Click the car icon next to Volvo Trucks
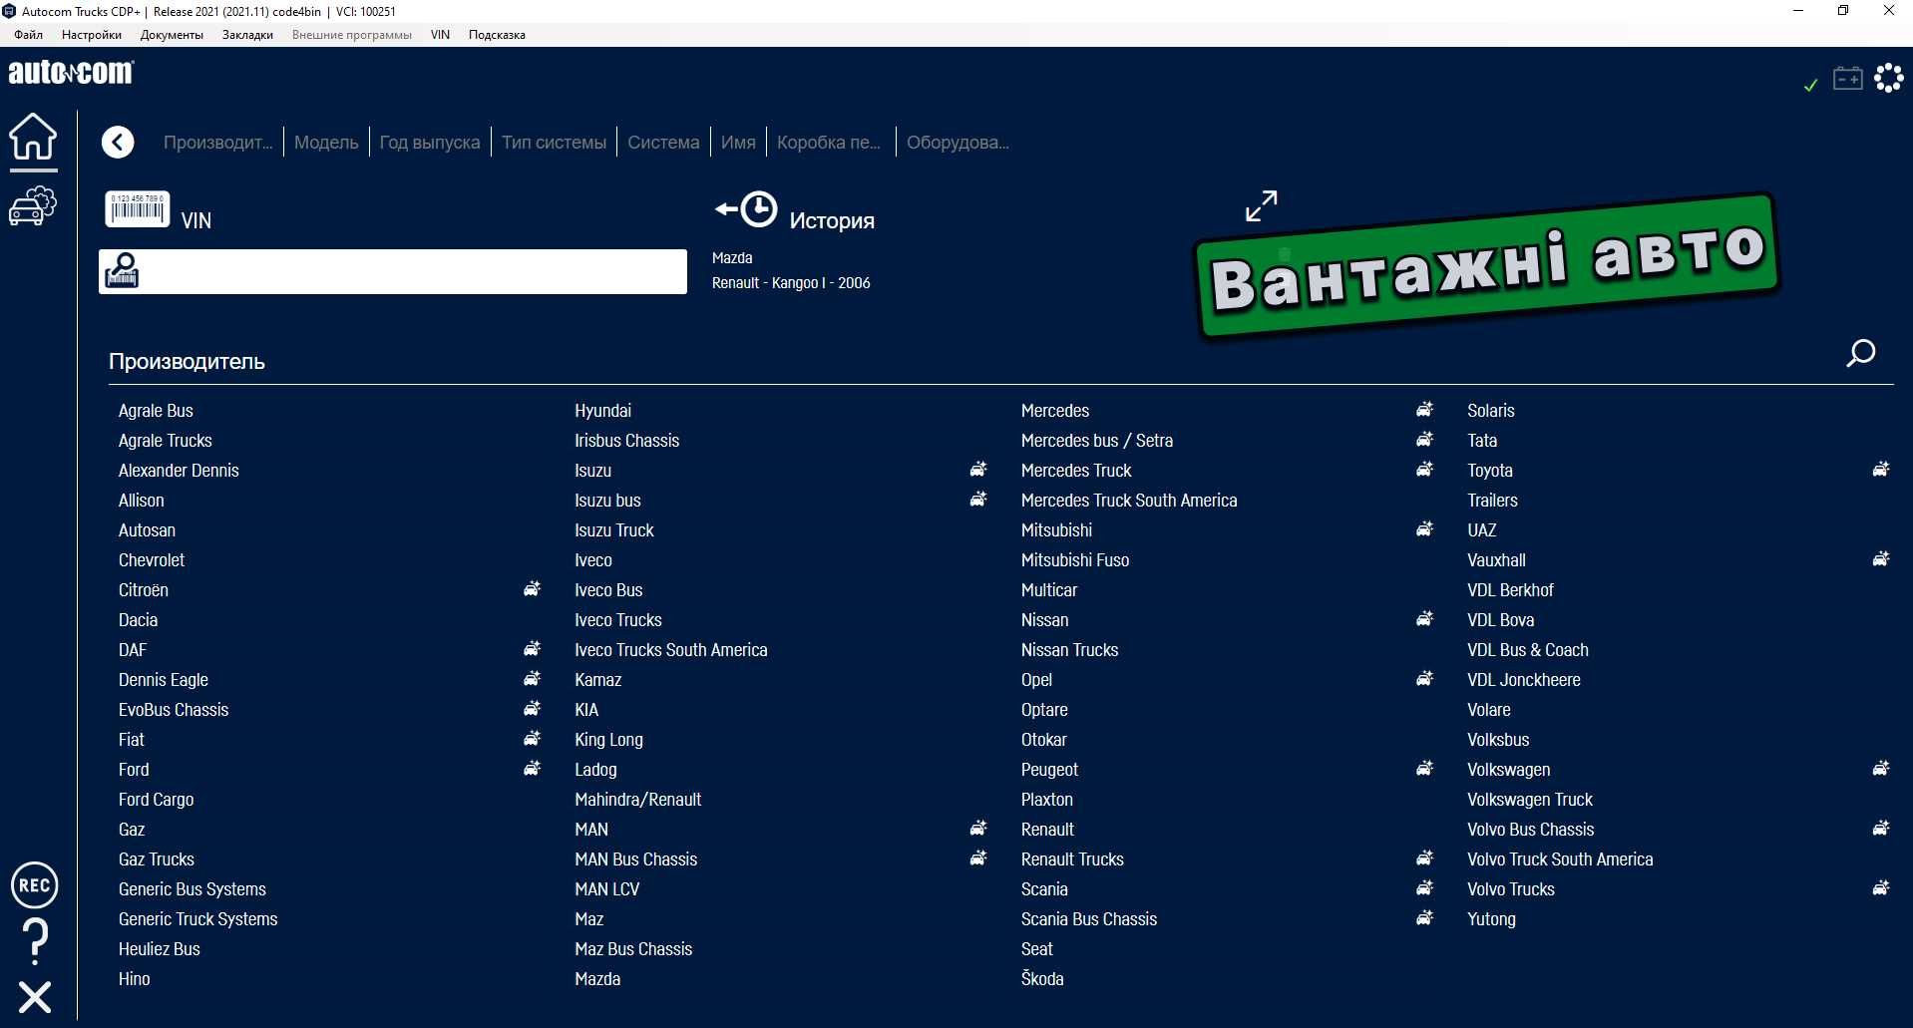Screen dimensions: 1913x1028 [1881, 888]
